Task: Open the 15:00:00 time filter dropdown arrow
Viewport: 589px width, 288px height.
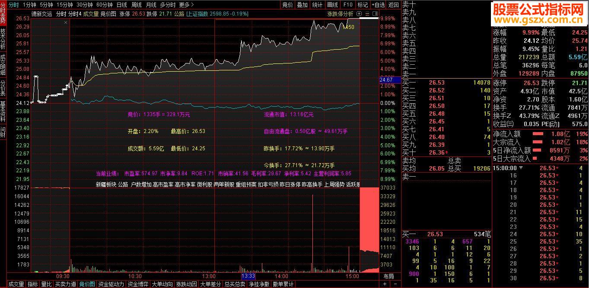Action: 521,168
